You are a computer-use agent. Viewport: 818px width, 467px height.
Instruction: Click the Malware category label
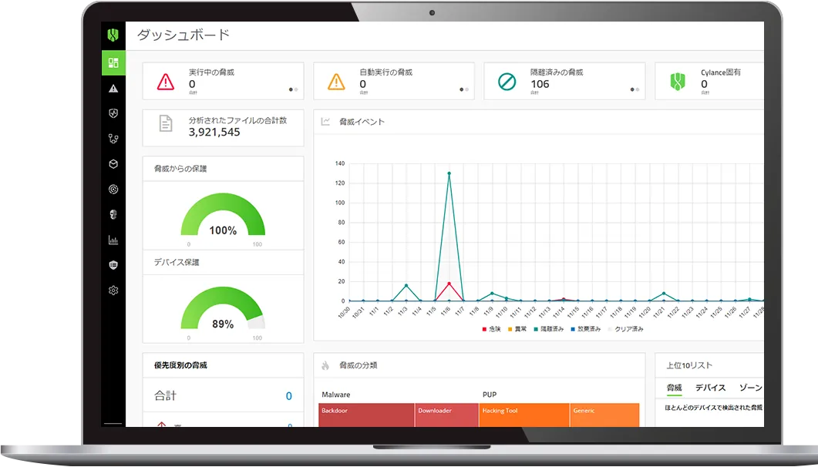coord(336,395)
